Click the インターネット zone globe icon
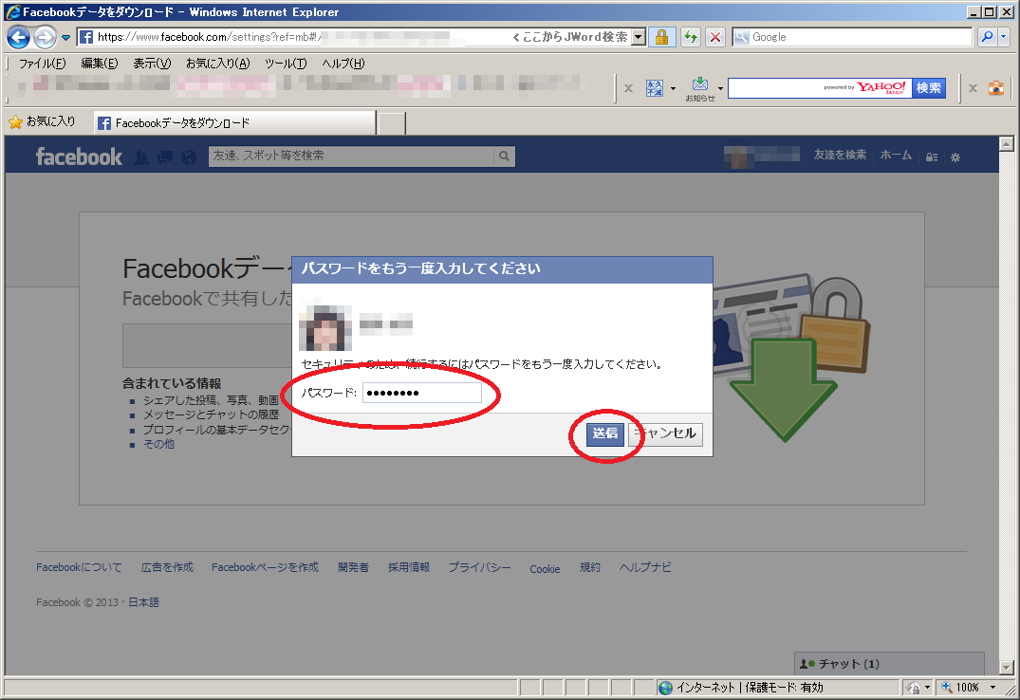Viewport: 1020px width, 700px height. (x=665, y=687)
